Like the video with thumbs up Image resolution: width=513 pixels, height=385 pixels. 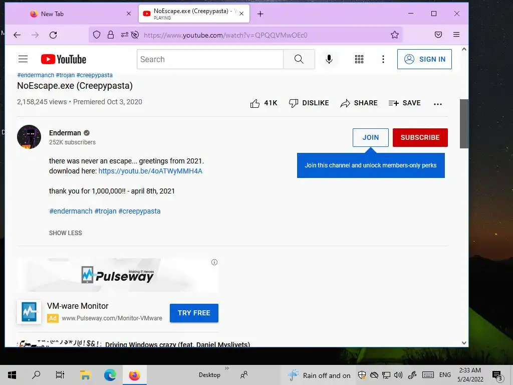pyautogui.click(x=264, y=103)
